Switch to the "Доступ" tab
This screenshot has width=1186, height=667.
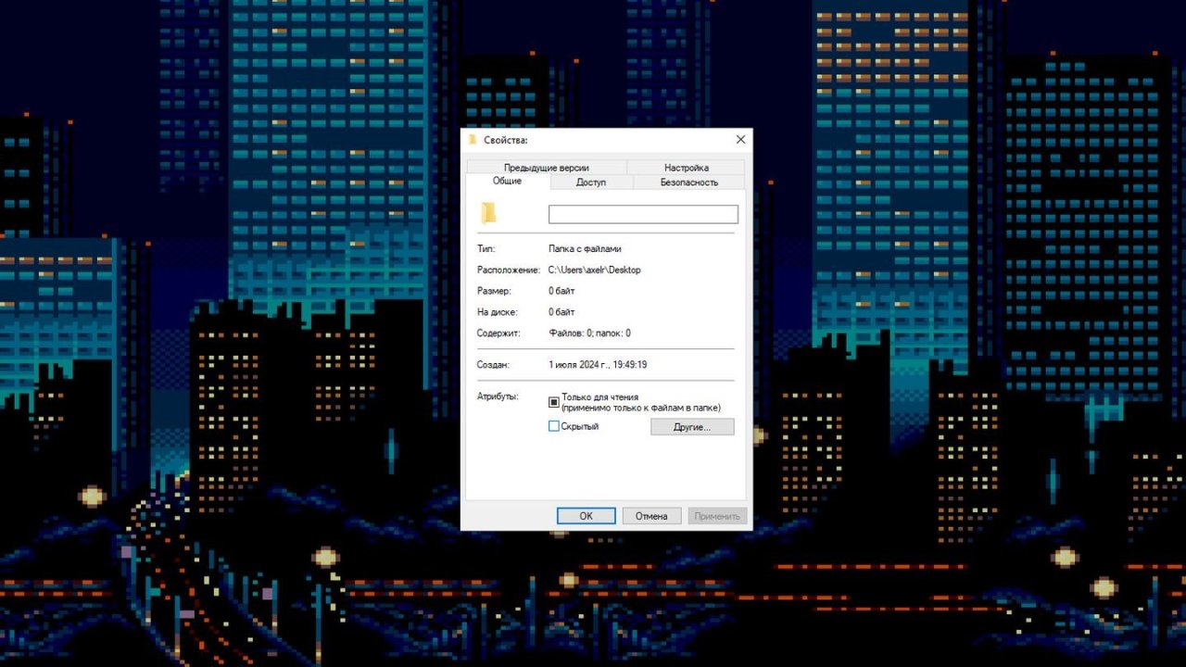590,182
